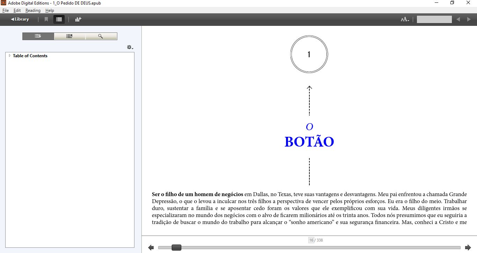Open the Reading menu
The width and height of the screenshot is (477, 253).
pyautogui.click(x=33, y=10)
